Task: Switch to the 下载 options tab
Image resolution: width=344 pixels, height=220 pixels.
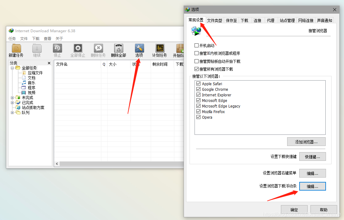Action: [244, 20]
